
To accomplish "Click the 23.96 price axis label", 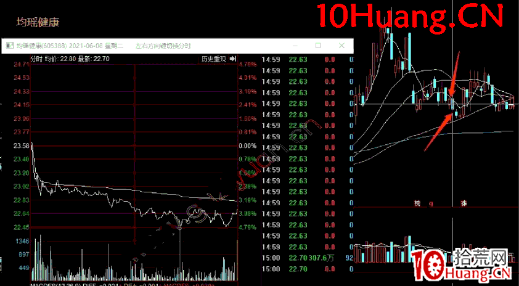I will pyautogui.click(x=21, y=118).
